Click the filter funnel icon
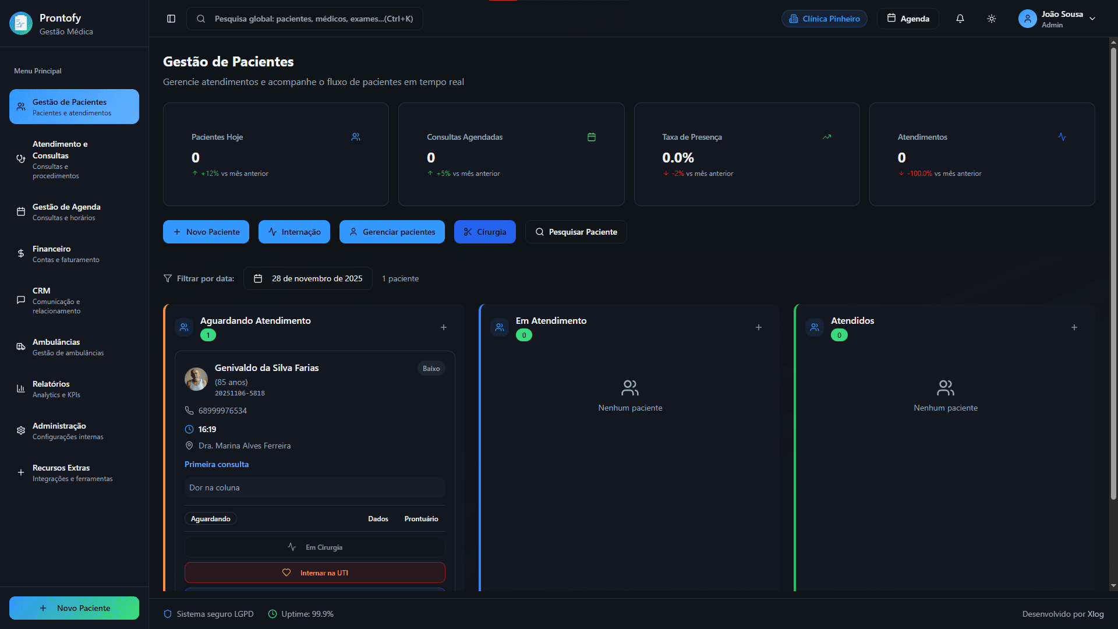Viewport: 1118px width, 629px height. point(168,278)
